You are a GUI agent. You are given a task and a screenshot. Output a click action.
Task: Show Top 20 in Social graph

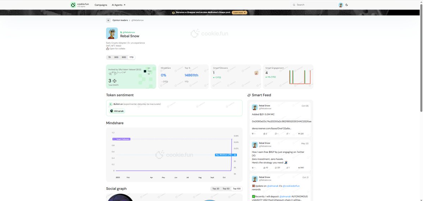[216, 189]
